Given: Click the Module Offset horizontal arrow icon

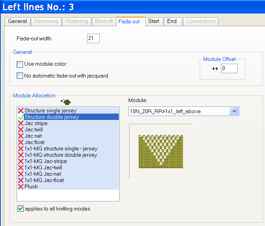Looking at the screenshot, I should (x=215, y=69).
